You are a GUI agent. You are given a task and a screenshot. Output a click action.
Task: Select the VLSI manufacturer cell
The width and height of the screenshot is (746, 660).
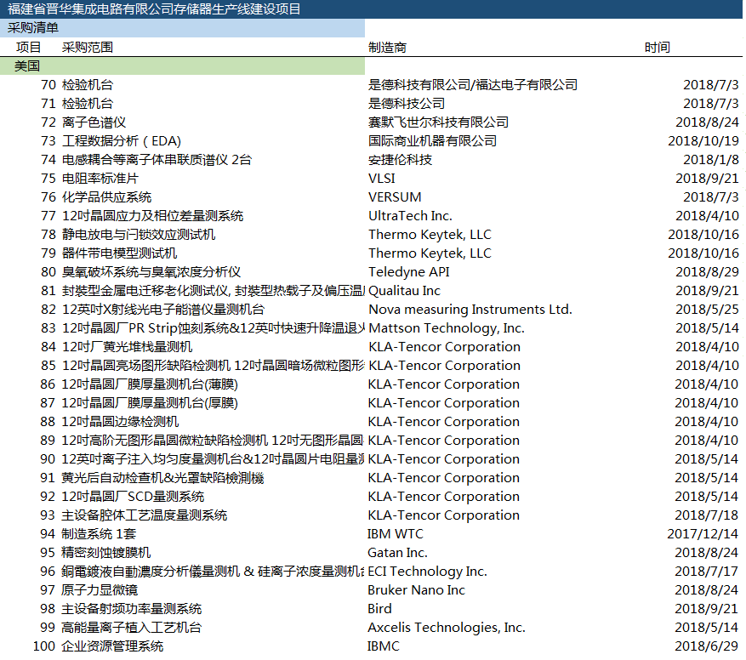click(x=382, y=179)
